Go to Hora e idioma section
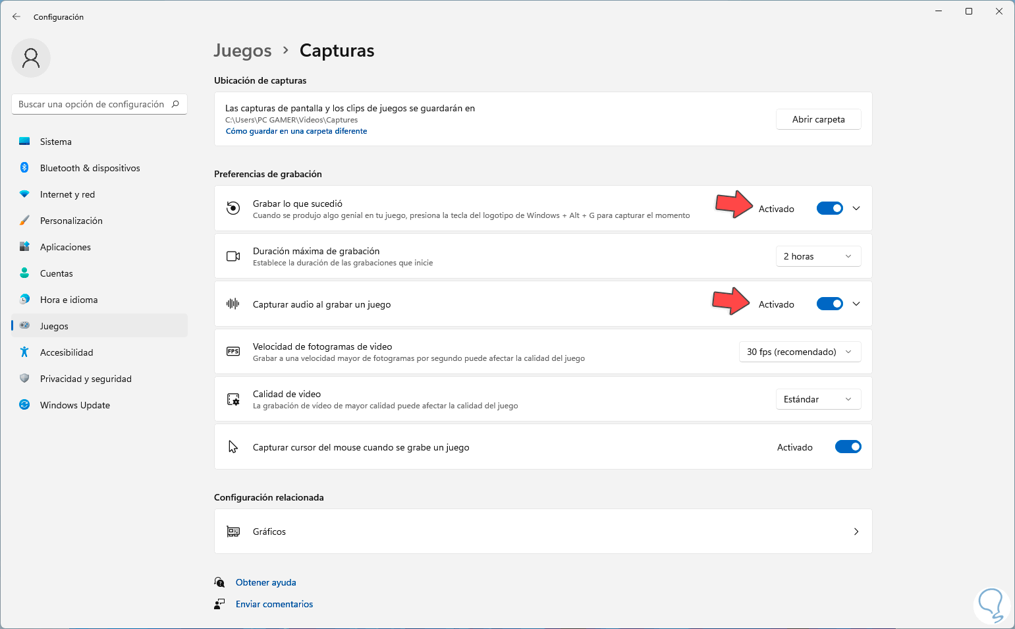This screenshot has height=629, width=1015. point(69,300)
